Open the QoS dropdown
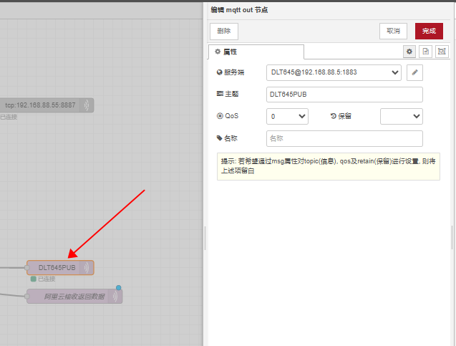 287,116
